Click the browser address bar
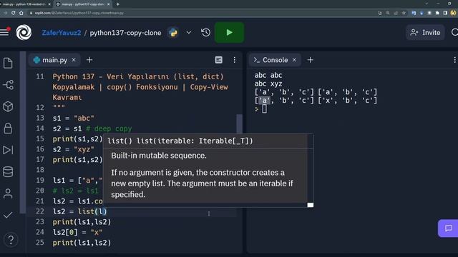This screenshot has width=458, height=257. [202, 13]
